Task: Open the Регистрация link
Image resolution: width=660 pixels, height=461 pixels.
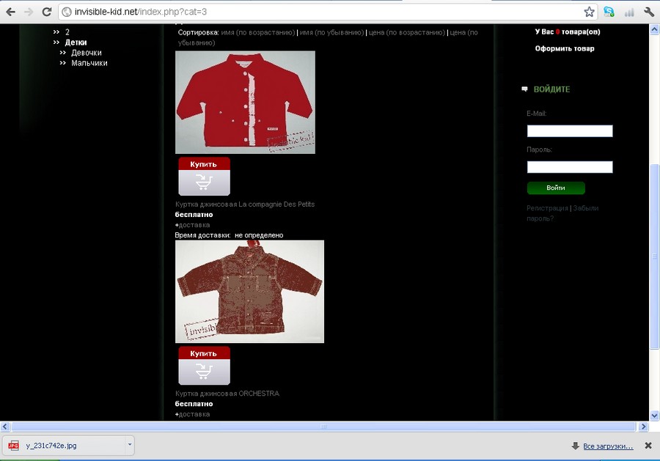Action: click(x=547, y=208)
